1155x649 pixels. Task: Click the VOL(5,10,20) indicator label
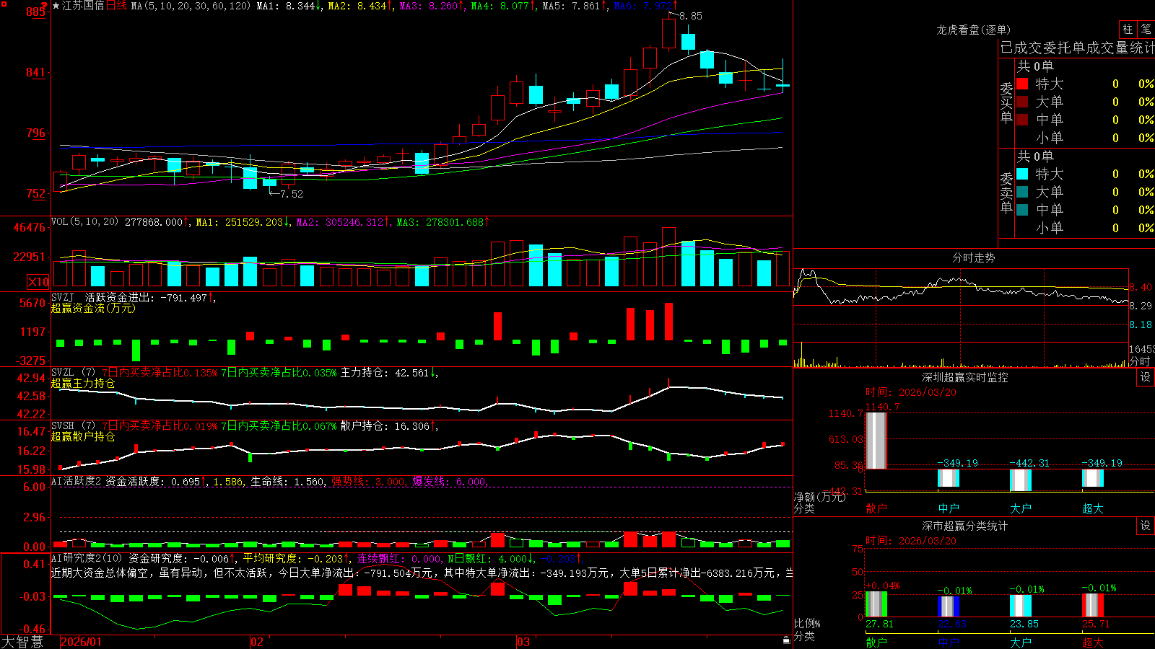84,222
